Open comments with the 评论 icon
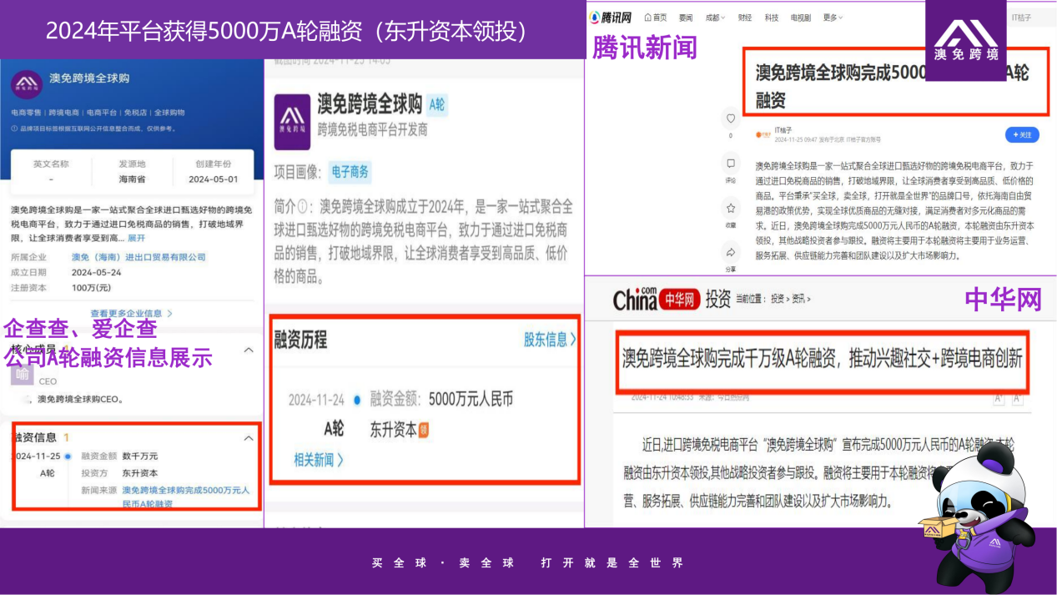 pos(731,164)
